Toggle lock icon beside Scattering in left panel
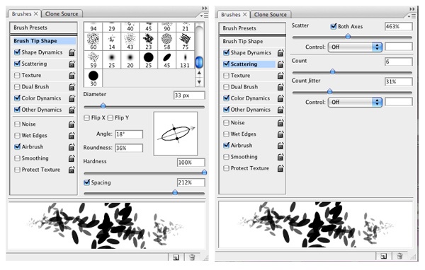Image resolution: width=425 pixels, height=270 pixels. pos(72,64)
